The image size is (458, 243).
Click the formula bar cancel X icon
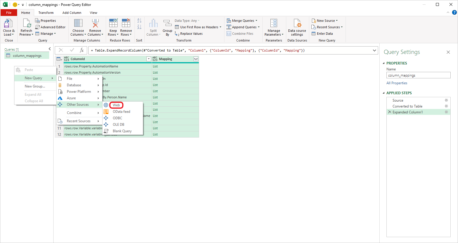click(61, 50)
